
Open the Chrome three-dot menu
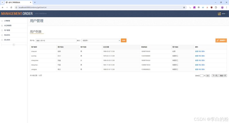227,7
